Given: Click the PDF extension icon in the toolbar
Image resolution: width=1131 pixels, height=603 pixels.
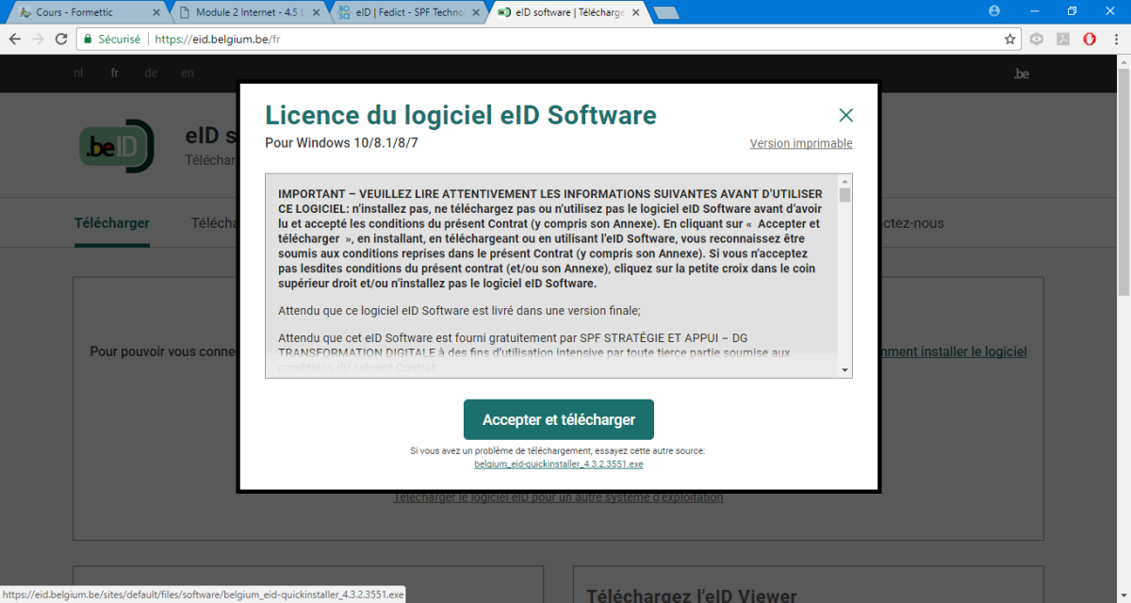Looking at the screenshot, I should point(1062,40).
